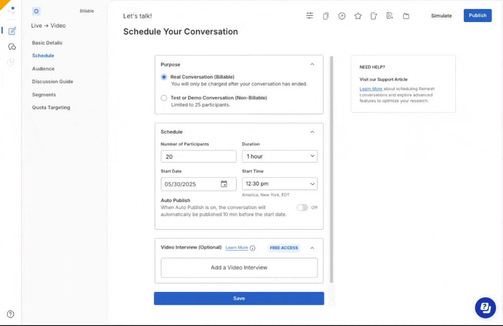This screenshot has height=326, width=503.
Task: Click the help question mark icon bottom left
Action: pyautogui.click(x=11, y=314)
